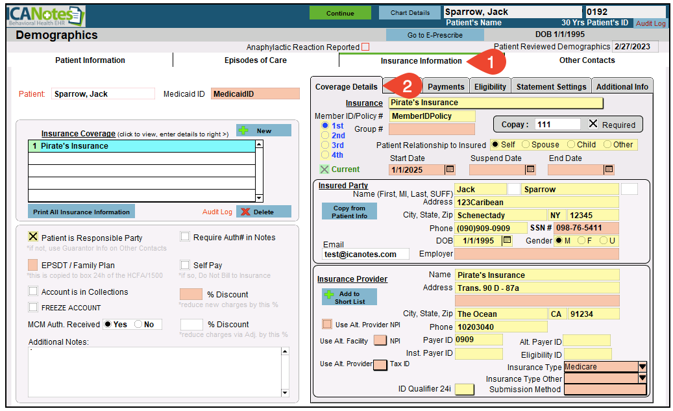
Task: Click the EPSDT / Family Plan color box
Action: click(x=33, y=265)
